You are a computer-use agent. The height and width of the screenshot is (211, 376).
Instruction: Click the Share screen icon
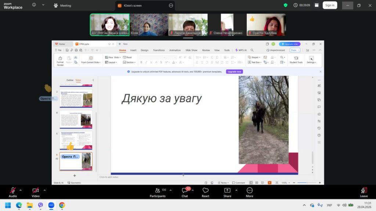click(227, 192)
